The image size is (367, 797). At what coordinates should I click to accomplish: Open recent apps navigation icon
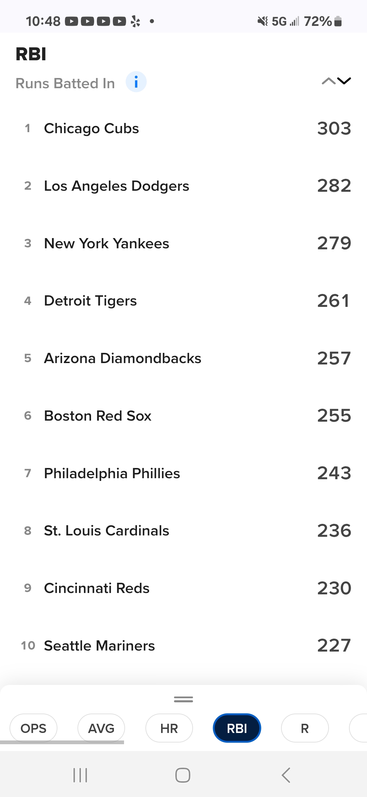pyautogui.click(x=80, y=775)
